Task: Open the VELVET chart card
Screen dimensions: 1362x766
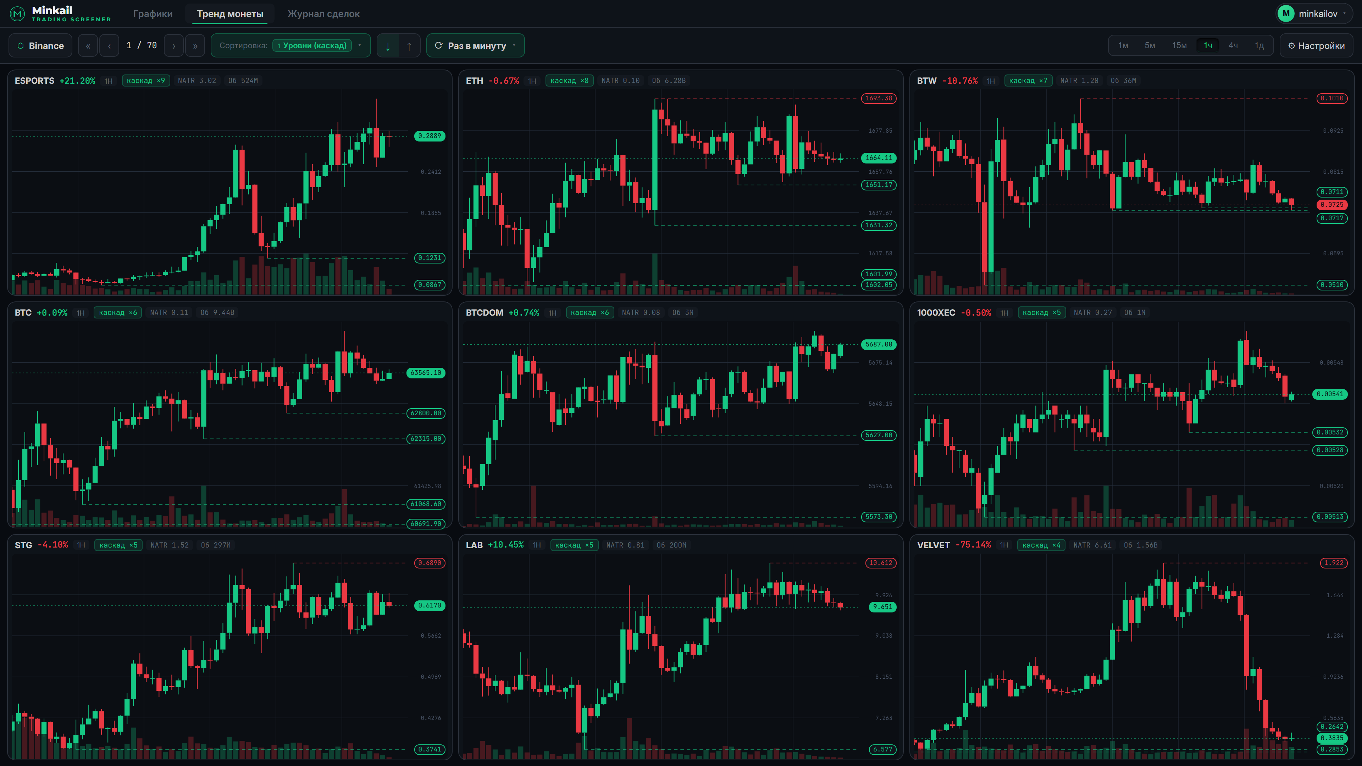Action: pos(1131,647)
